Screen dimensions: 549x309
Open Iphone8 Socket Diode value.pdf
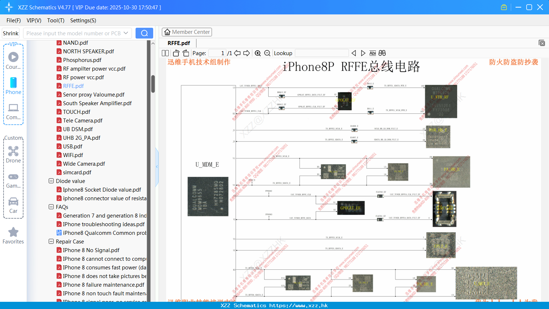102,189
